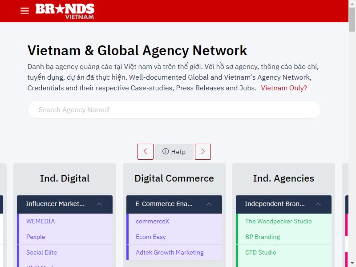
Task: Go to previous category with left arrow
Action: [x=146, y=152]
